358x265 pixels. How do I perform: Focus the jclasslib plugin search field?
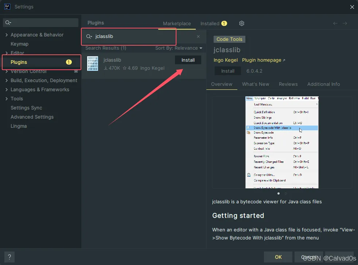point(144,37)
